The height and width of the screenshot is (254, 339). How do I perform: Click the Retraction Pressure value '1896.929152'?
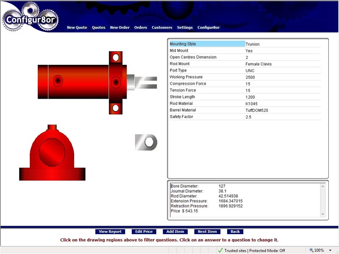231,206
